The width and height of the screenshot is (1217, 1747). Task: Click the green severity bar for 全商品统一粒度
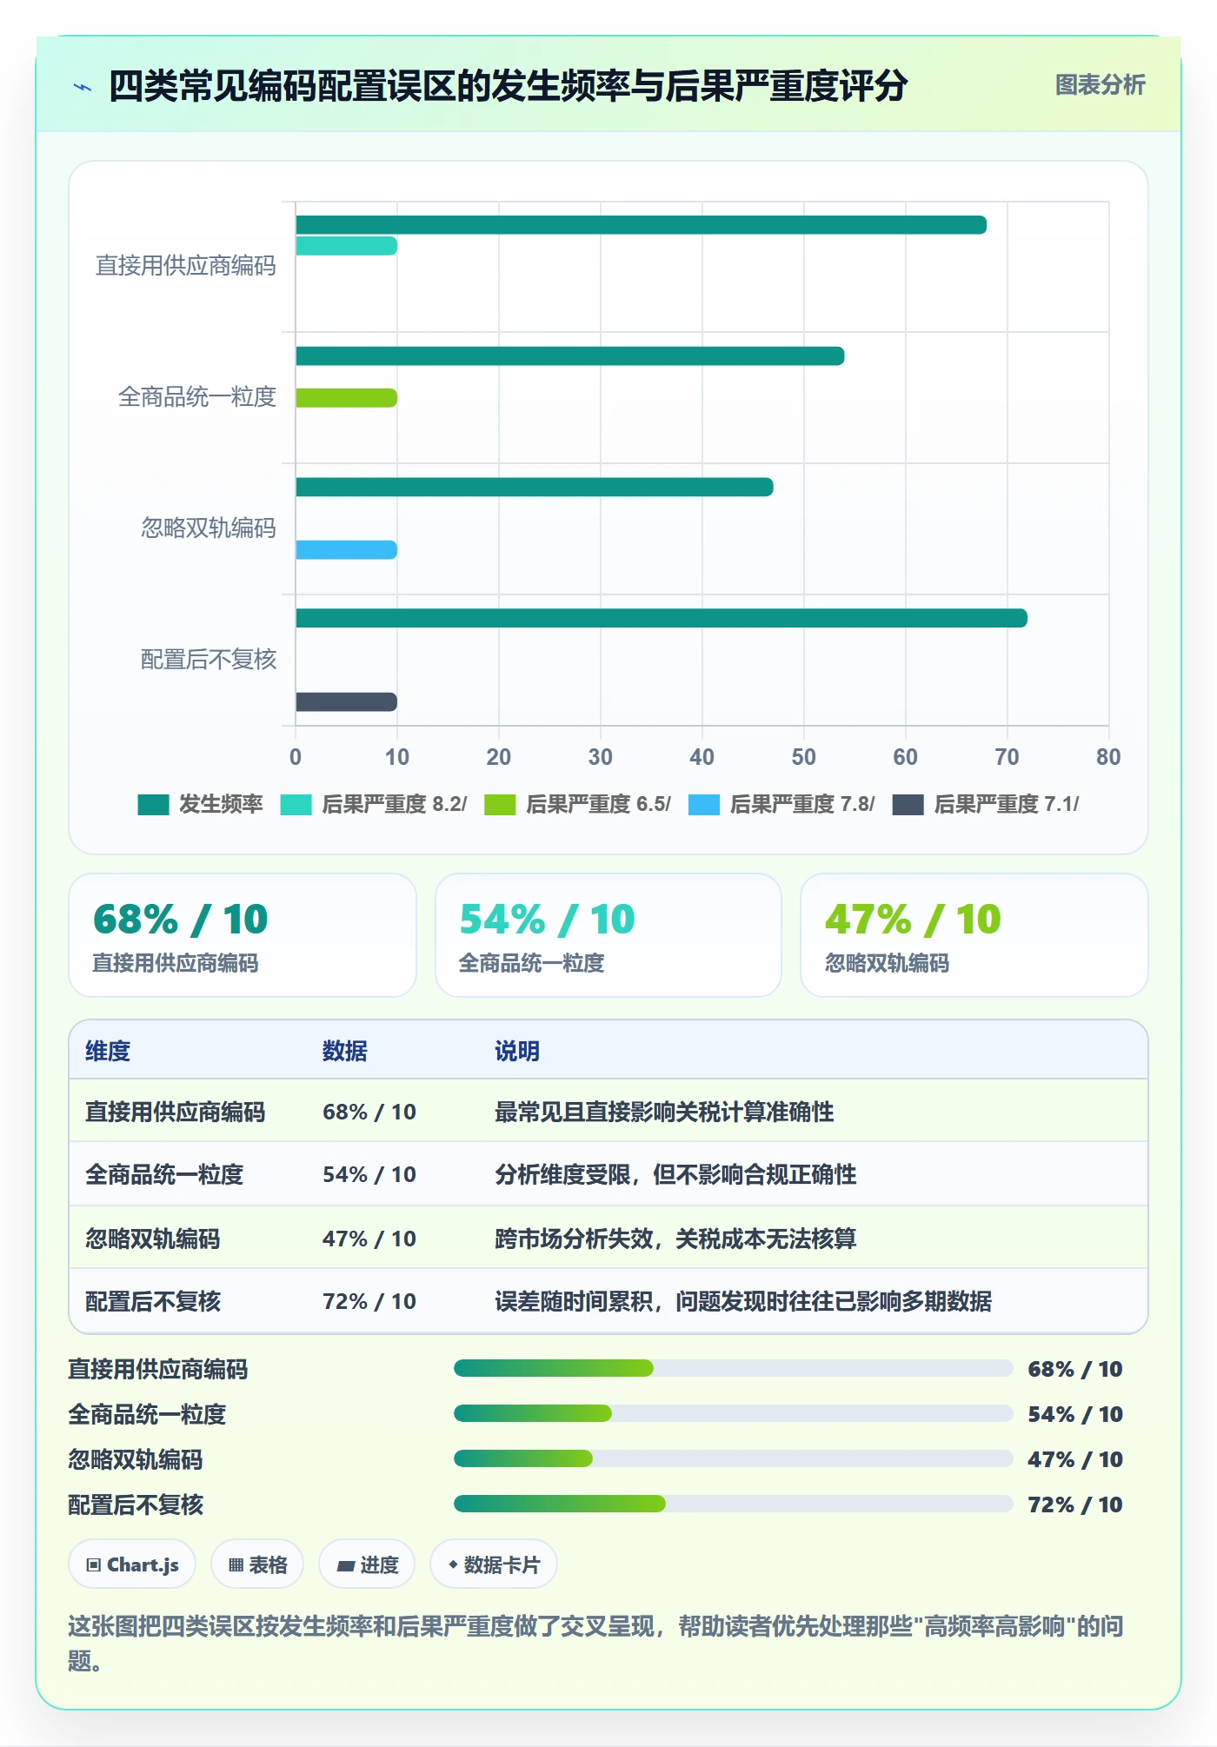(346, 398)
